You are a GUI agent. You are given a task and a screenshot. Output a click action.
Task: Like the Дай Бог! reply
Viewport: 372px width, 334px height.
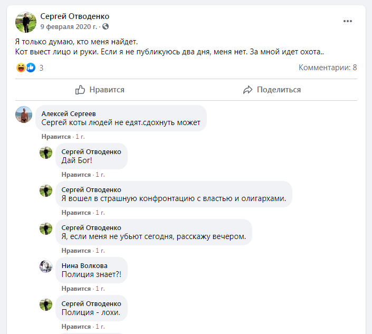[76, 175]
